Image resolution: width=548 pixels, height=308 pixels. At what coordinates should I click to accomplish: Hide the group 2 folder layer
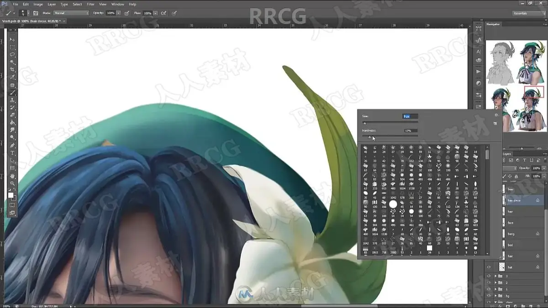point(489,283)
